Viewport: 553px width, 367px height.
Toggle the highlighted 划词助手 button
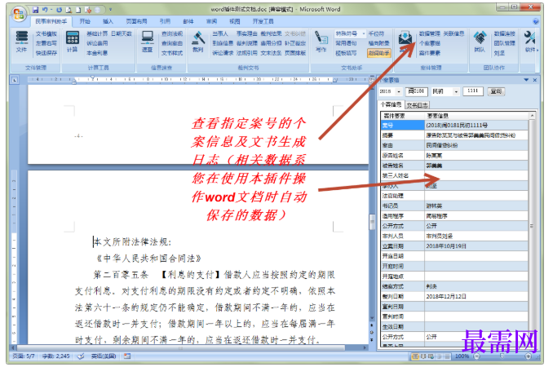tap(378, 53)
